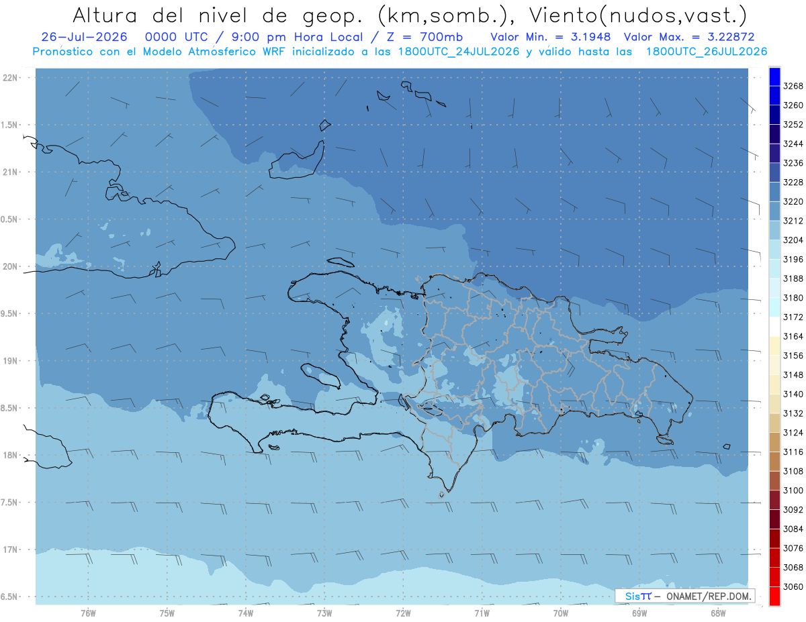The width and height of the screenshot is (806, 622).
Task: Pick the legend swatch between 3220 and 3212
Action: click(774, 211)
